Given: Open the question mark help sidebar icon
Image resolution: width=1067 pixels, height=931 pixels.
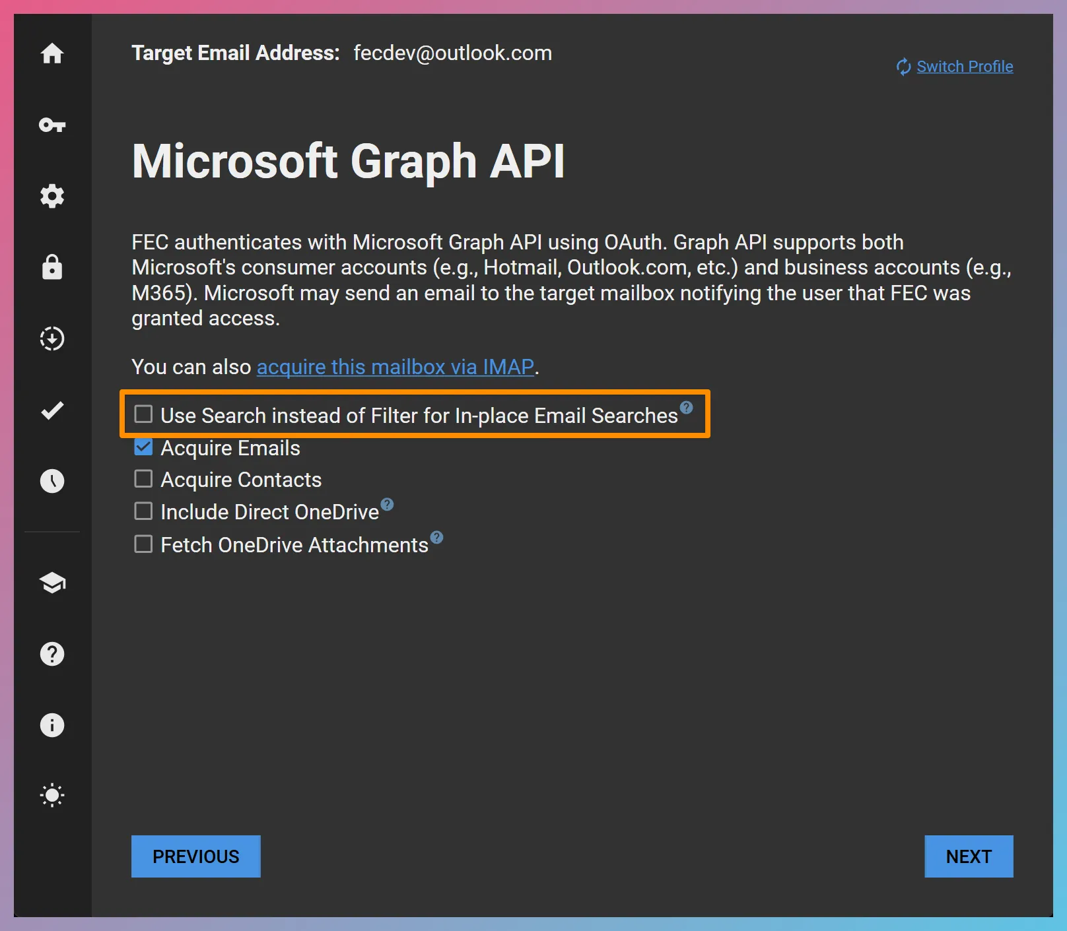Looking at the screenshot, I should pyautogui.click(x=52, y=654).
